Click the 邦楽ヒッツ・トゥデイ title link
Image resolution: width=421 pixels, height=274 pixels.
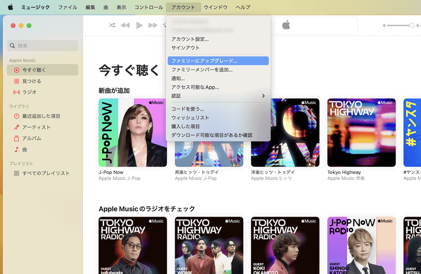196,172
